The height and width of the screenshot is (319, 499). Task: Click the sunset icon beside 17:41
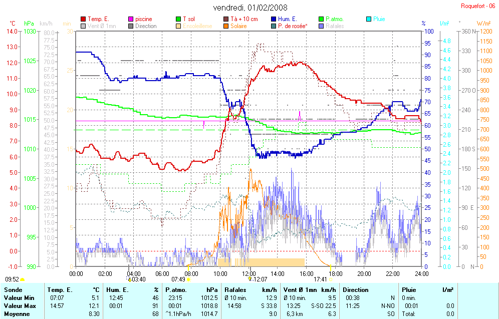click(x=330, y=279)
